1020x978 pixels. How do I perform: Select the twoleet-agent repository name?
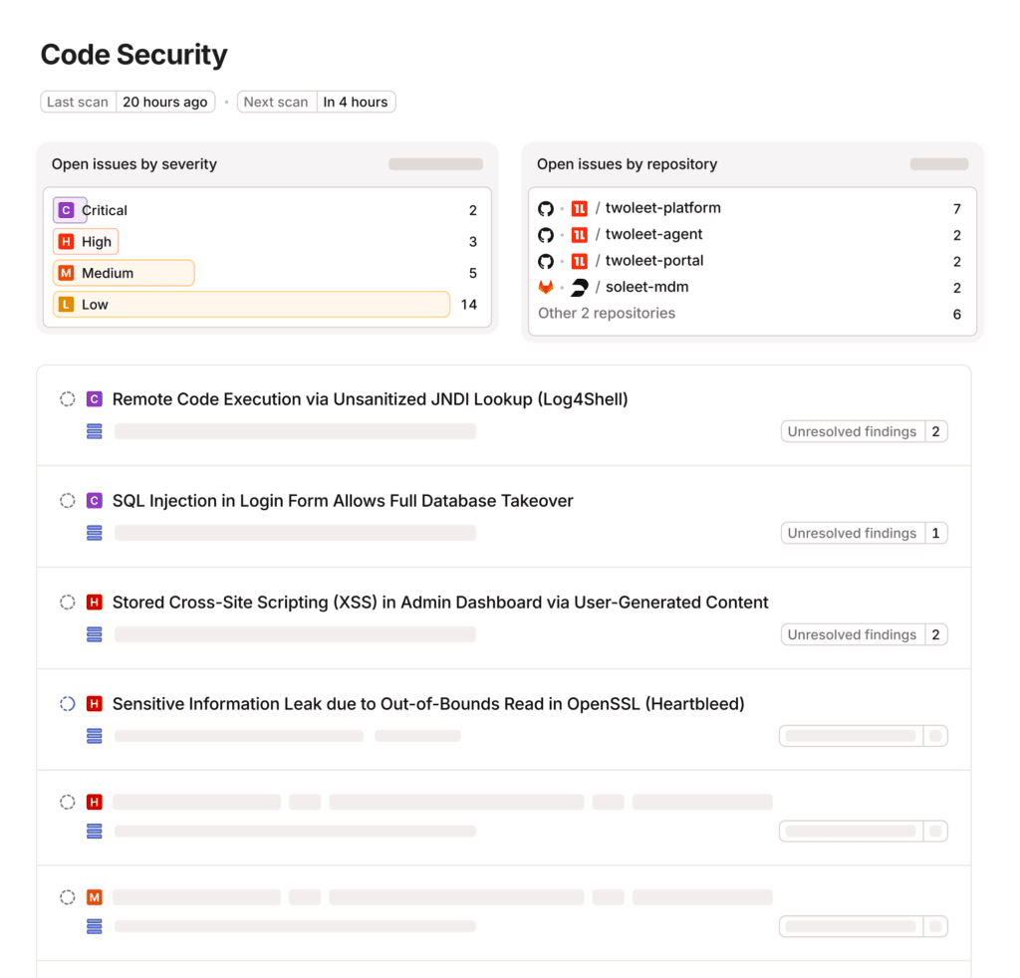point(653,234)
